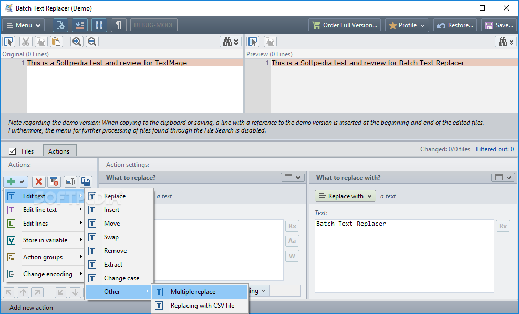The width and height of the screenshot is (519, 314).
Task: Click the duplicate action icon
Action: (86, 181)
